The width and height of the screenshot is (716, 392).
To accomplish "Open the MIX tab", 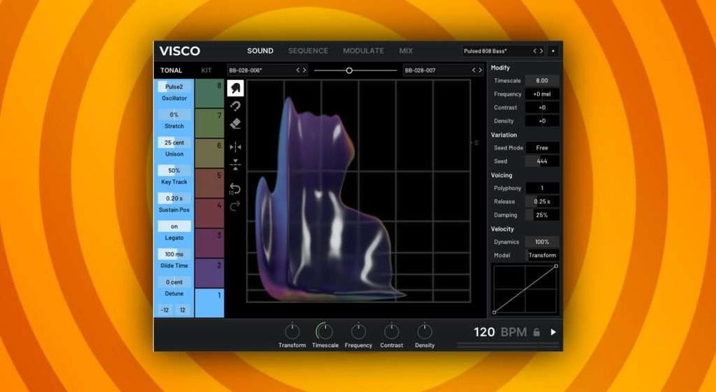I will tap(406, 51).
